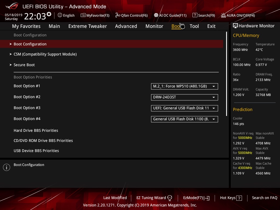Click the 4708 MHz max nonAVX value
This screenshot has width=280, height=210.
coord(263,143)
